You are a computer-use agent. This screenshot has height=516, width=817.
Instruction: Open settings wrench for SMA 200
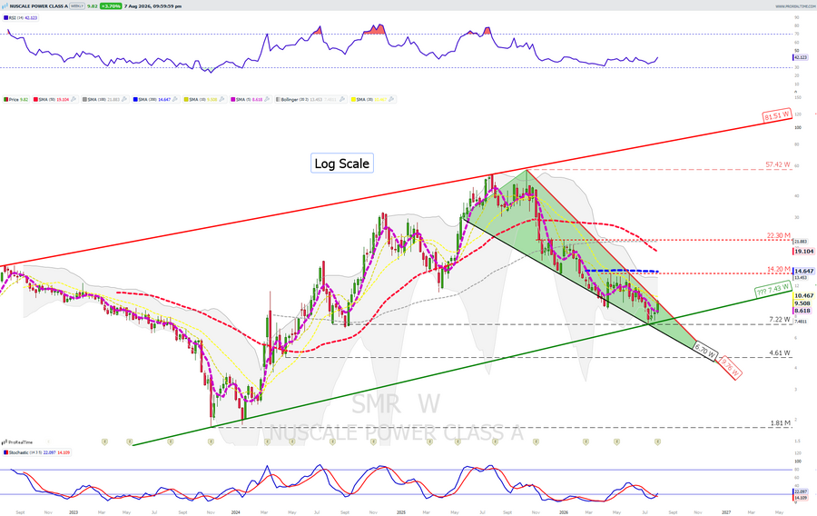[x=174, y=99]
